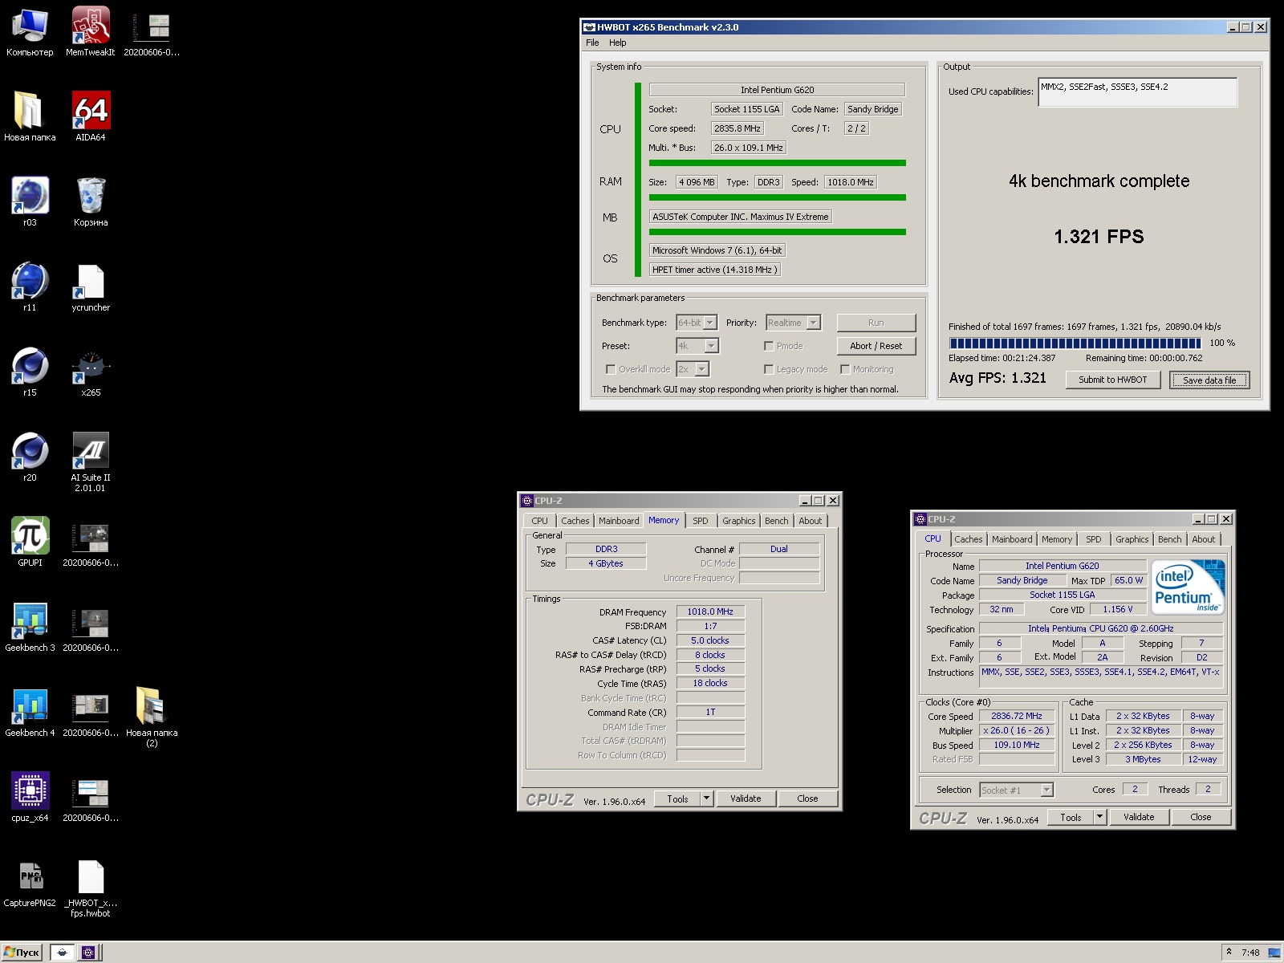Switch to SPD tab in Memory CPU-Z window

[x=701, y=521]
